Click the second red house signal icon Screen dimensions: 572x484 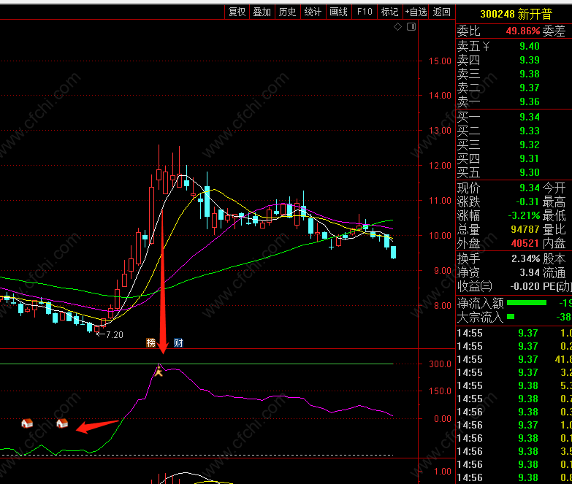click(62, 423)
